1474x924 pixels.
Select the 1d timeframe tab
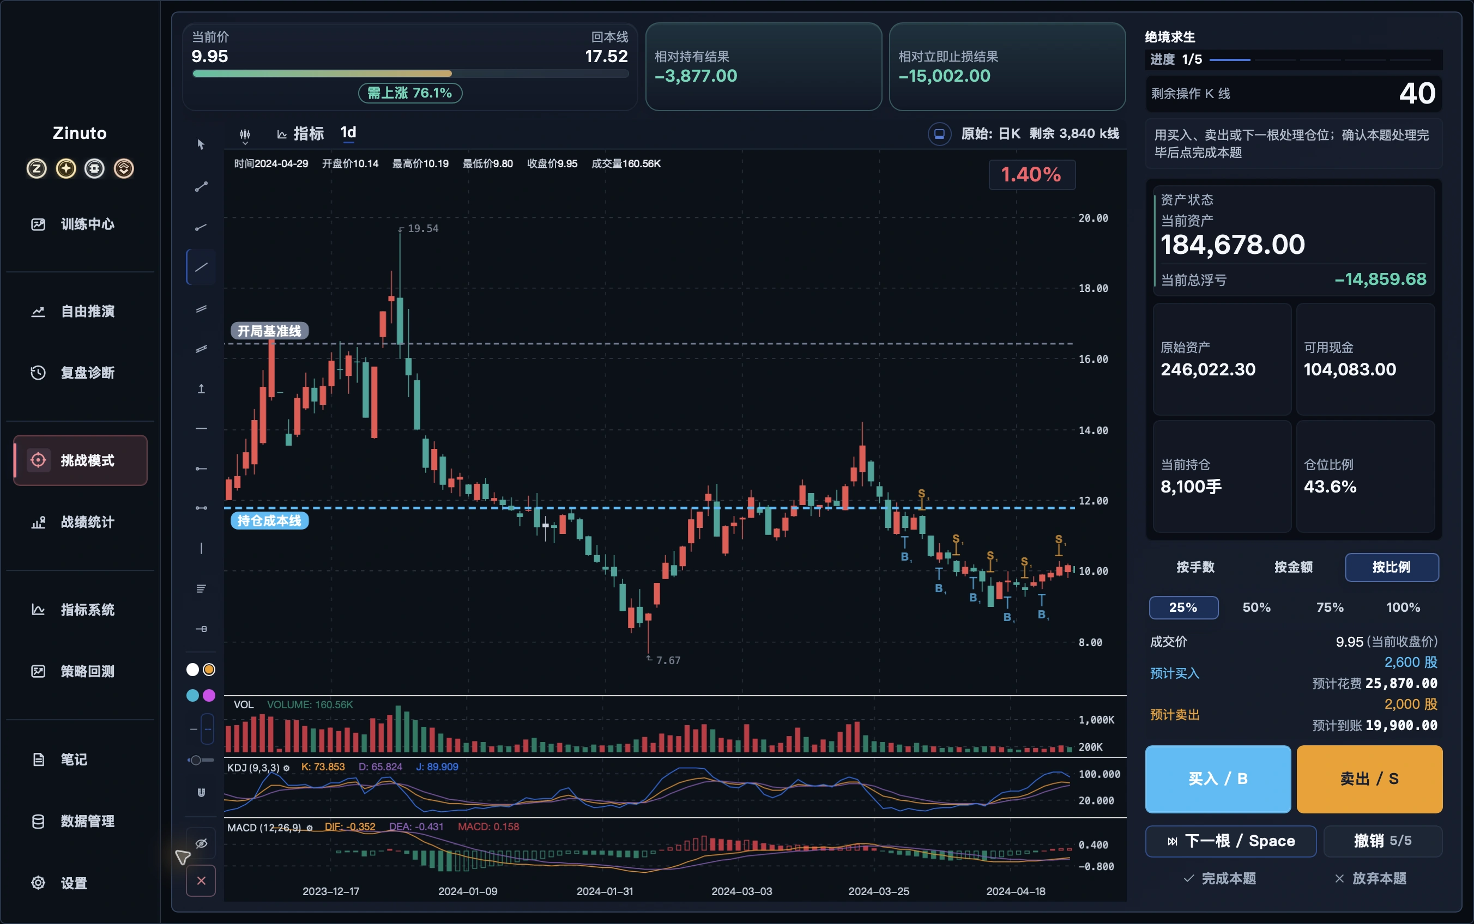pos(348,133)
